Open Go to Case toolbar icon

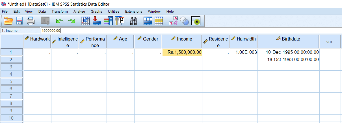[x=85, y=21]
